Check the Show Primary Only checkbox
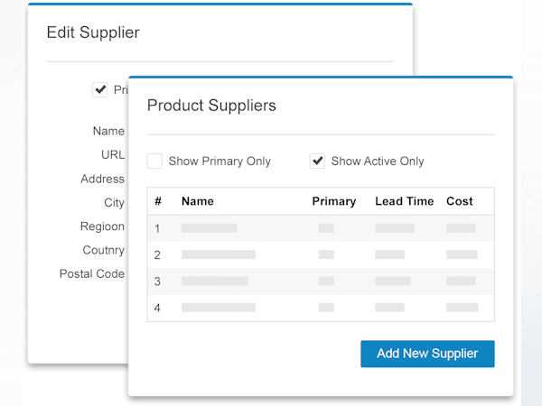 pyautogui.click(x=154, y=161)
